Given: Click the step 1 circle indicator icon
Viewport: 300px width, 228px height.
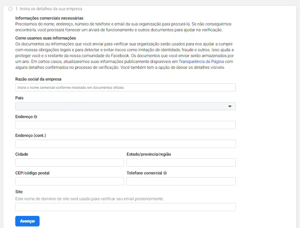Looking at the screenshot, I should pos(10,9).
